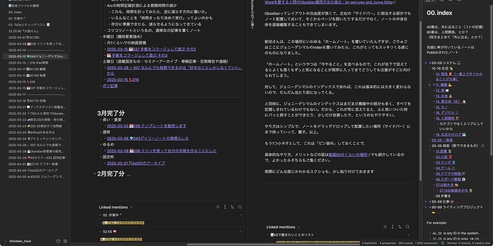Open 31.読書 link in index

[x=444, y=151]
